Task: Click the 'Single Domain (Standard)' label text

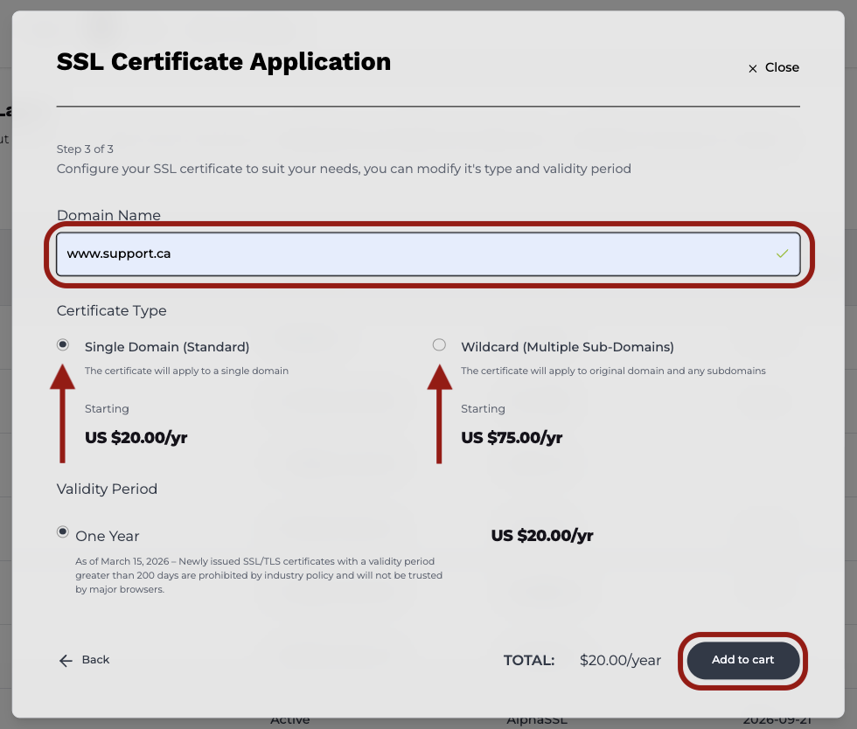Action: pos(167,347)
